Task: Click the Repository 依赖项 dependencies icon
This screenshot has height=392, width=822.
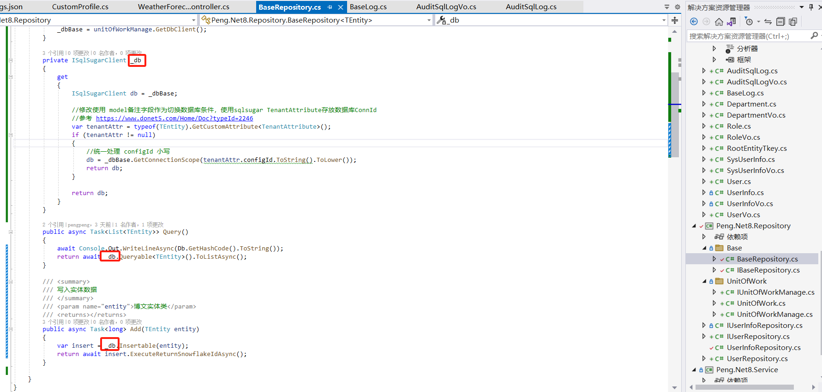Action: (x=719, y=237)
